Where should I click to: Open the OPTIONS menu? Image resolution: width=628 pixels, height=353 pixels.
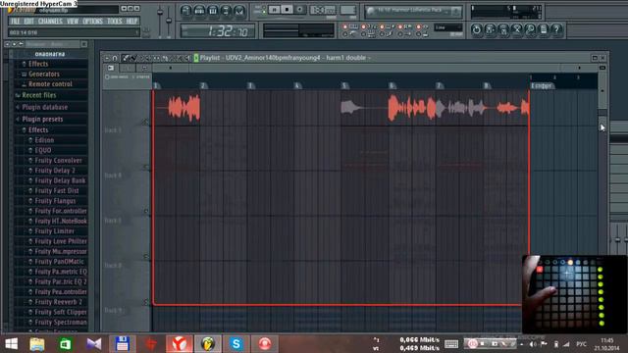pyautogui.click(x=93, y=21)
